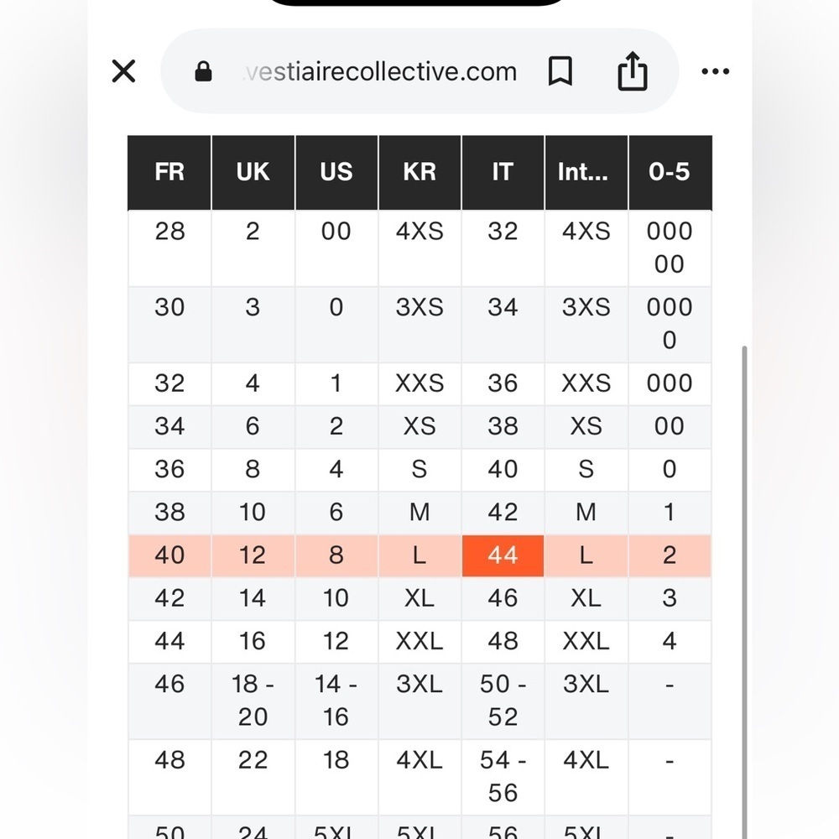Tap the vestiairecollective.com address bar
The image size is (839, 839).
coord(379,72)
